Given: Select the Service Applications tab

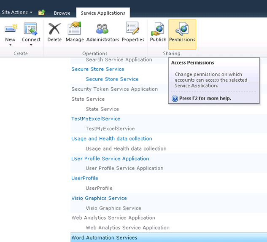Looking at the screenshot, I should (x=103, y=13).
